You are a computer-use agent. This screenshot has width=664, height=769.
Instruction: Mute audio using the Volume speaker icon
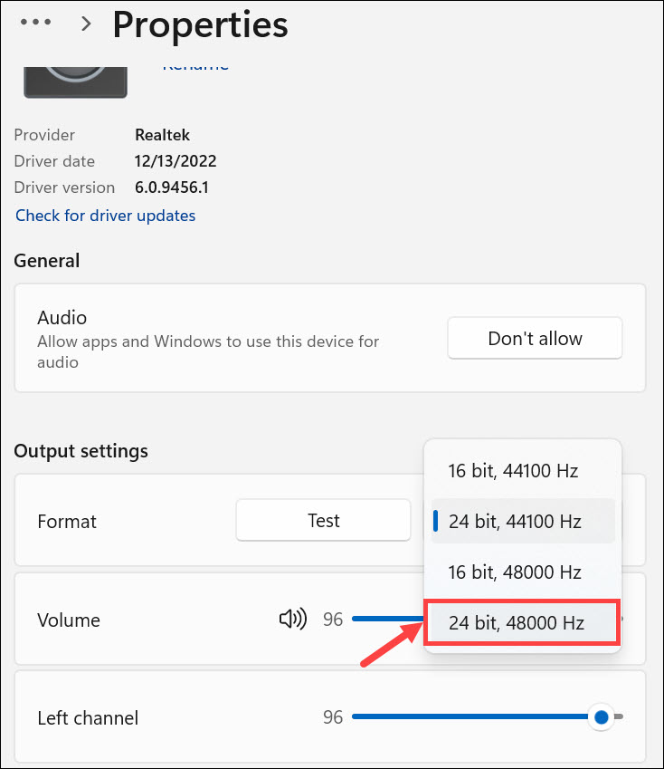292,620
